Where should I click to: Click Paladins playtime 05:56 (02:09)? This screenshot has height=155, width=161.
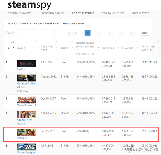coord(149,131)
